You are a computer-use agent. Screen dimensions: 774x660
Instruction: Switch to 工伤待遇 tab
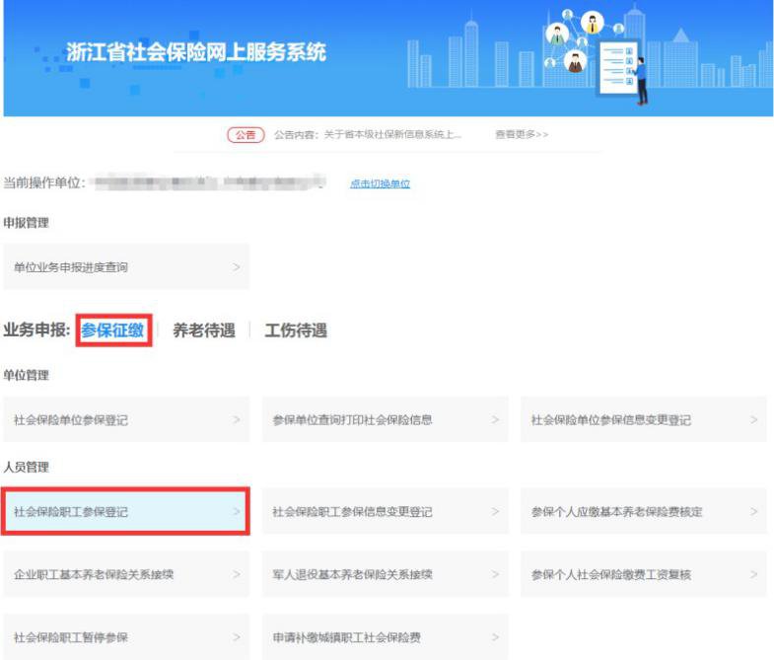pyautogui.click(x=295, y=331)
